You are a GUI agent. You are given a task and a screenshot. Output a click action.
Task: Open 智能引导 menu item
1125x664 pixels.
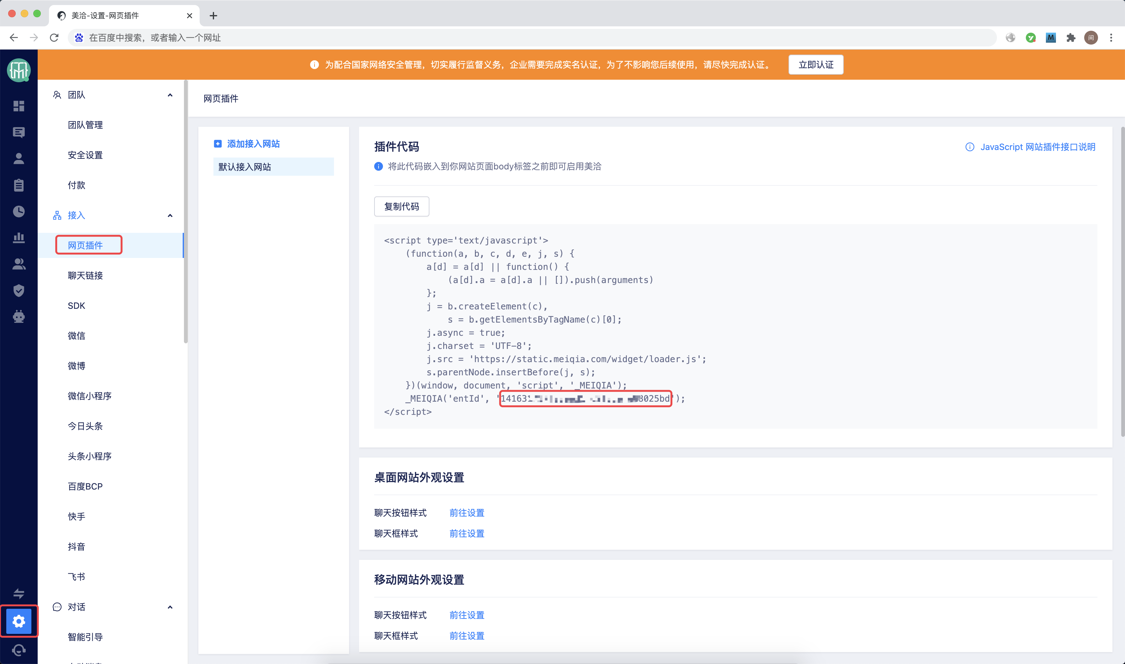[x=85, y=637]
